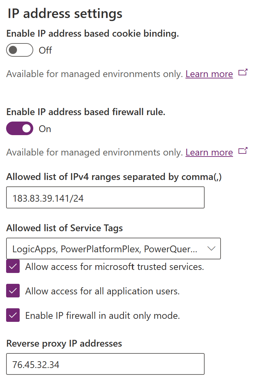Uncheck Allow access for microsoft trusted services
264x385 pixels.
click(x=13, y=267)
